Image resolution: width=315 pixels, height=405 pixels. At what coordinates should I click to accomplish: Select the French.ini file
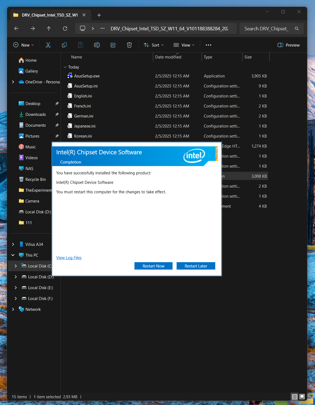coord(83,106)
